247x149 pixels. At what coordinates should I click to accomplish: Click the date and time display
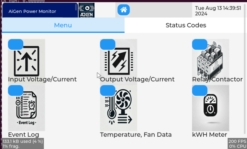[217, 11]
